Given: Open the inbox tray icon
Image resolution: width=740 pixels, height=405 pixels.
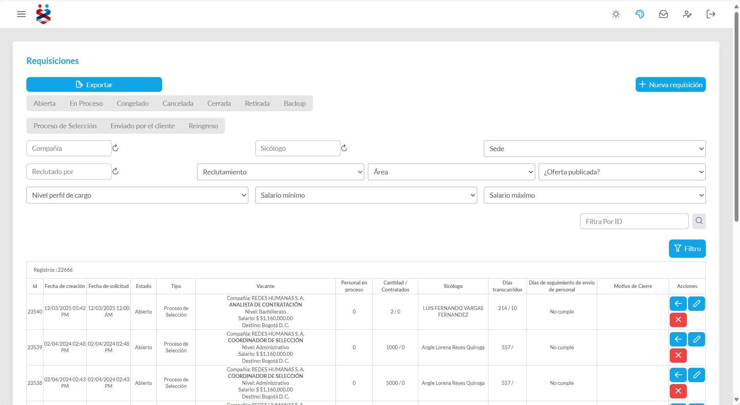Looking at the screenshot, I should point(663,14).
